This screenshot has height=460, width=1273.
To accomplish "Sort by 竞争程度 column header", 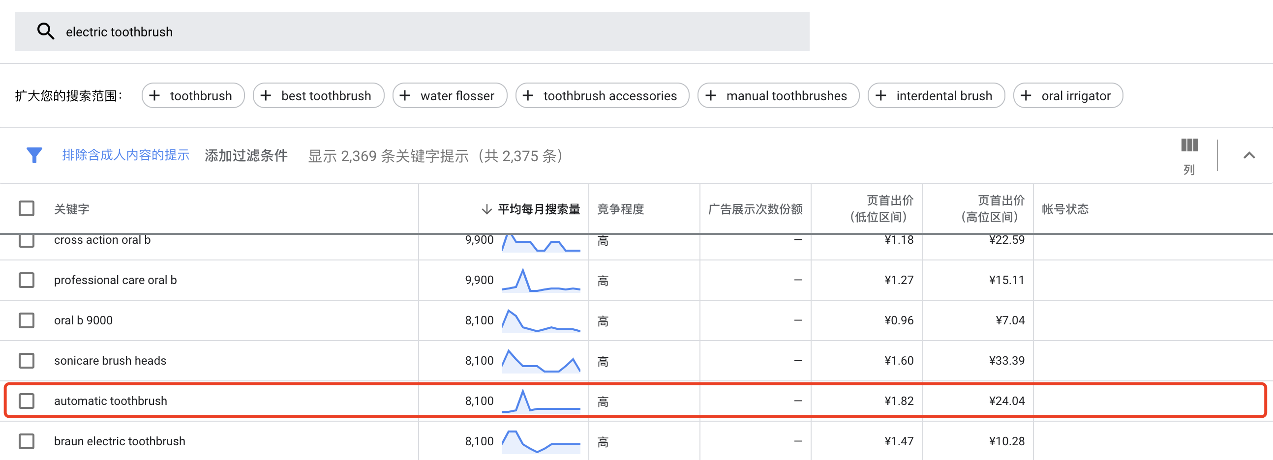I will click(621, 209).
